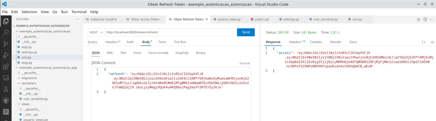Select the Text body type
This screenshot has height=121, width=436.
click(123, 53)
